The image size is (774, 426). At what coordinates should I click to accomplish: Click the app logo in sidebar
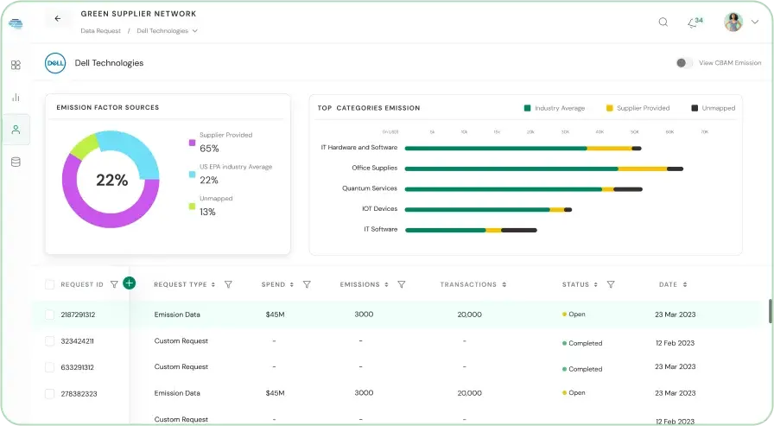(x=16, y=23)
